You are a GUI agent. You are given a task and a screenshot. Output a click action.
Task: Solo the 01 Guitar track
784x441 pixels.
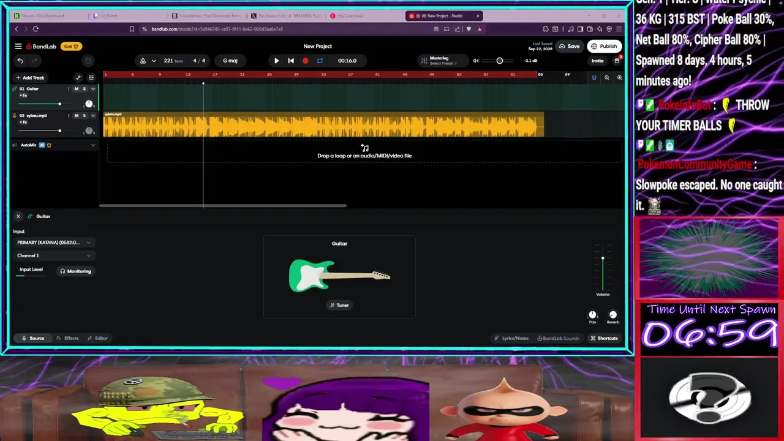(85, 89)
